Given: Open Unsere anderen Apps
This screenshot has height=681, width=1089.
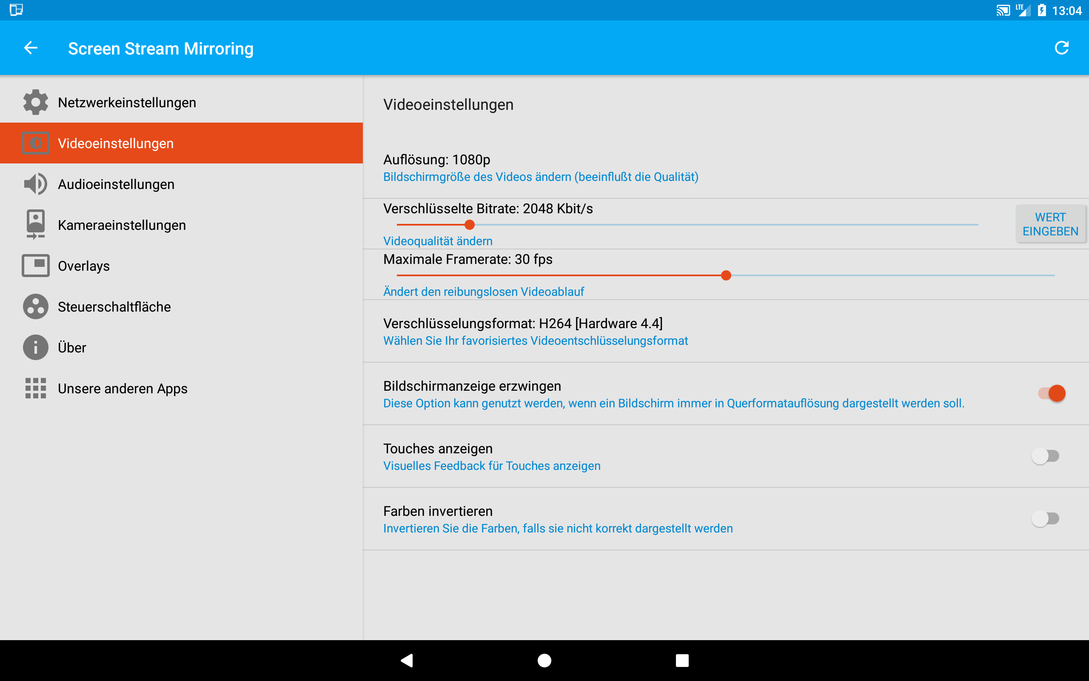Looking at the screenshot, I should click(181, 388).
